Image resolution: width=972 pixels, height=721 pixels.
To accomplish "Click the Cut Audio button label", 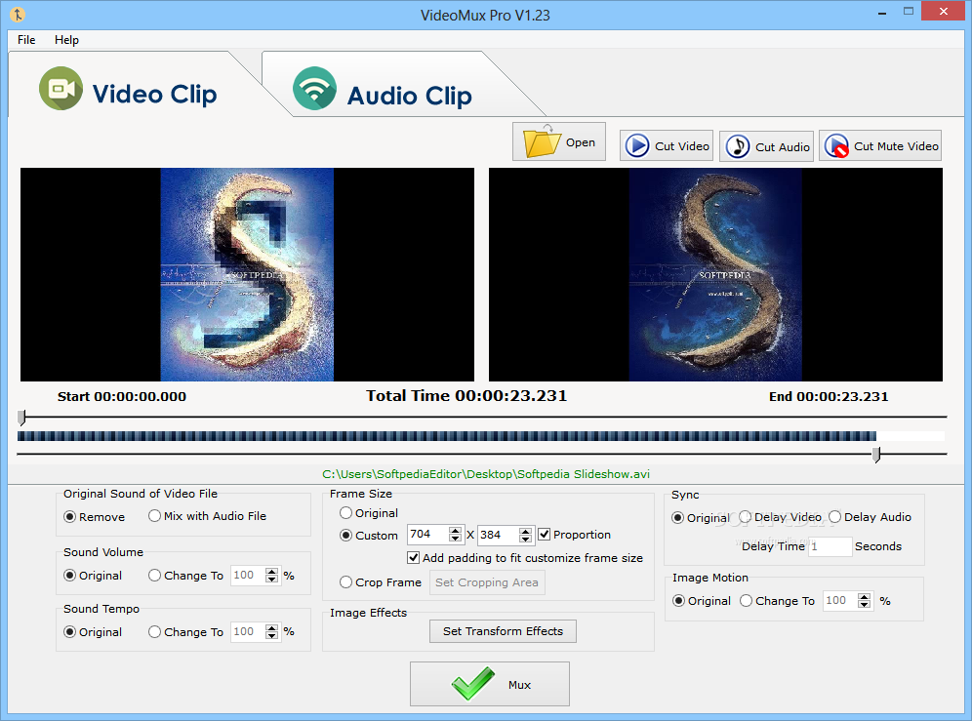I will [x=783, y=147].
